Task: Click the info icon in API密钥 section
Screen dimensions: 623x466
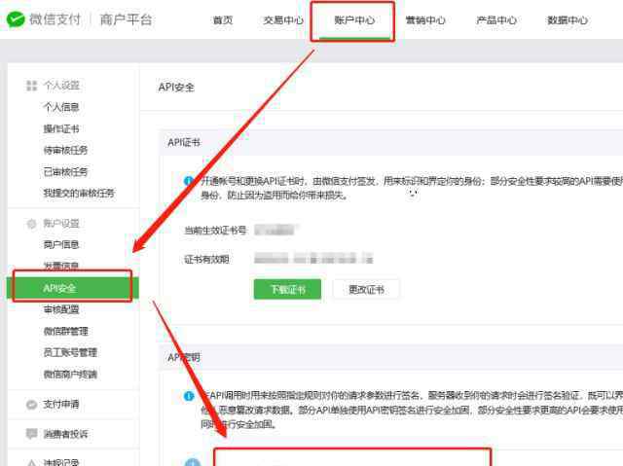Action: [189, 396]
